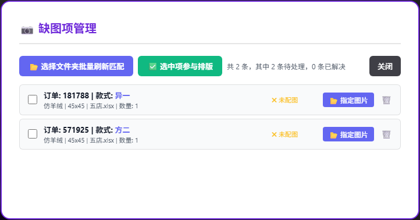Delete order 181788 with trash icon

[386, 100]
